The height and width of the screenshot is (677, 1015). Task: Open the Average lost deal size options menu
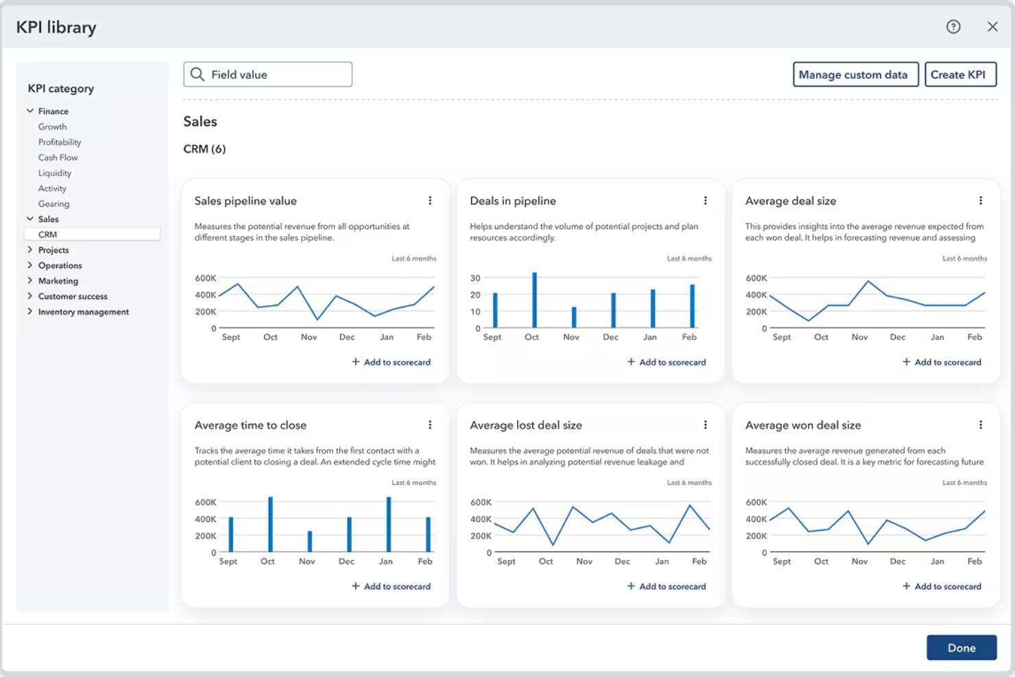pos(706,425)
